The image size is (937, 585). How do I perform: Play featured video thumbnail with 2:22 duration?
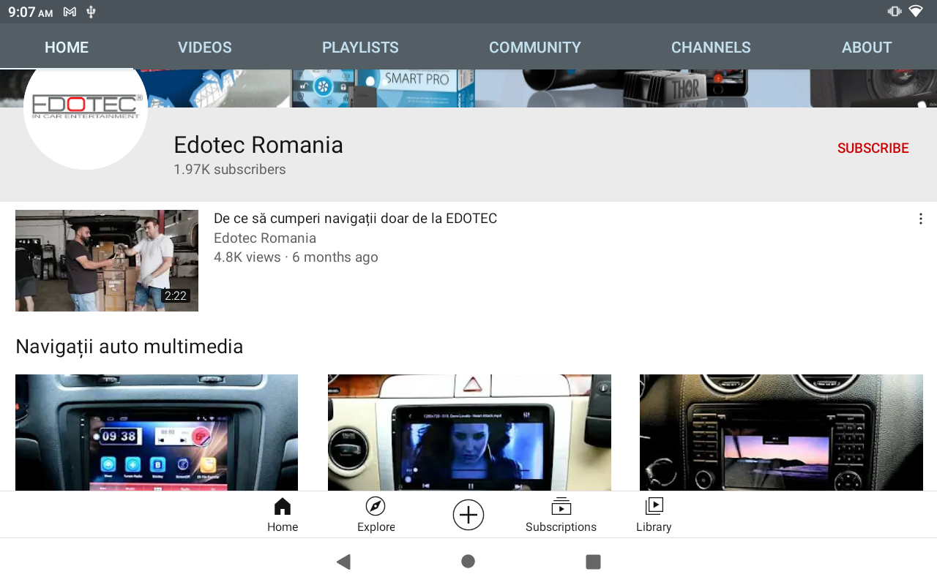pos(107,260)
